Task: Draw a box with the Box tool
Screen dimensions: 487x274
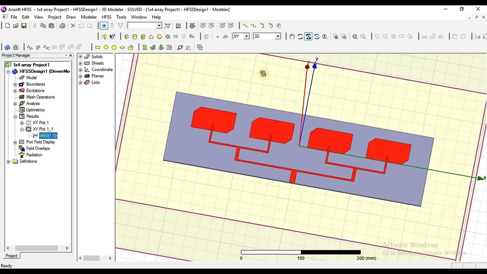Action: (x=127, y=37)
